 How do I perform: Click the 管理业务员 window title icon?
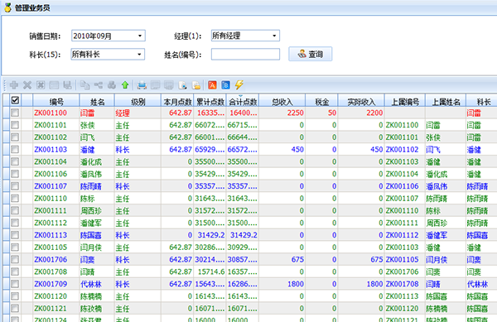[7, 7]
